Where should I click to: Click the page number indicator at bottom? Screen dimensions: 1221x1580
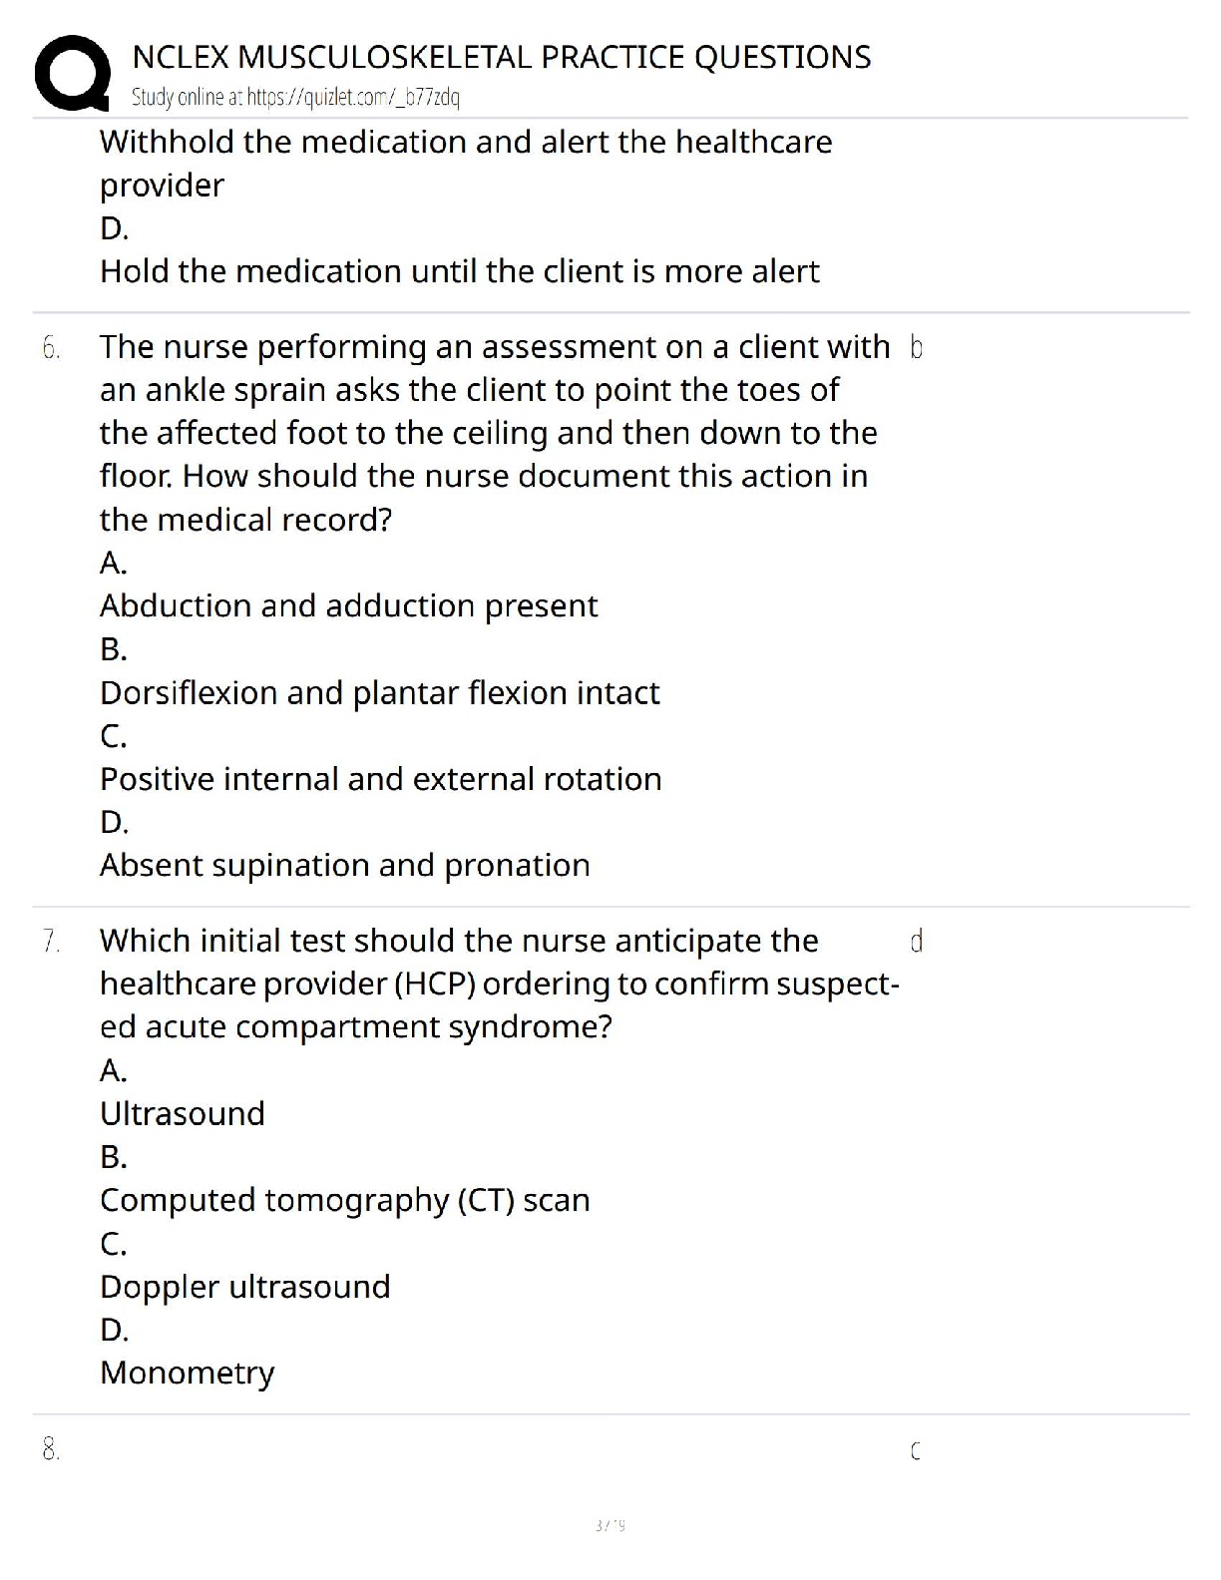click(x=610, y=1525)
